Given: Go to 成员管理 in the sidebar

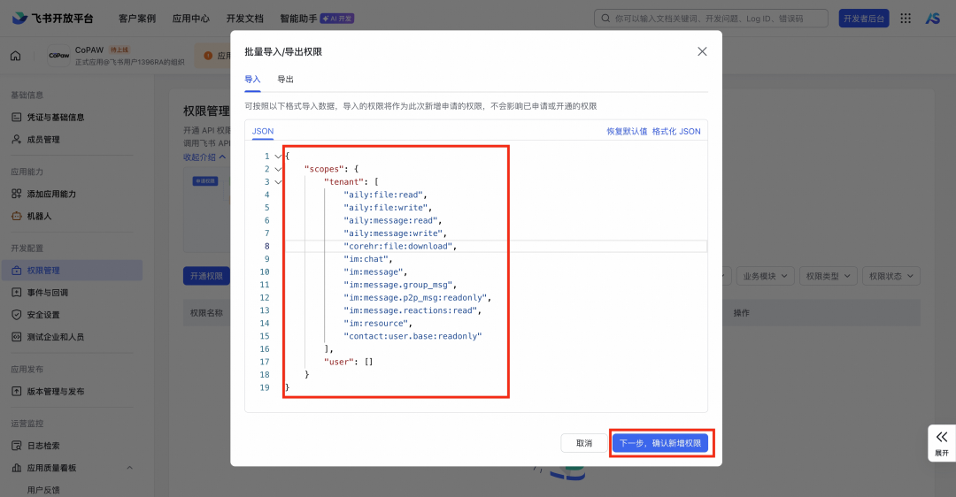Looking at the screenshot, I should pos(43,139).
